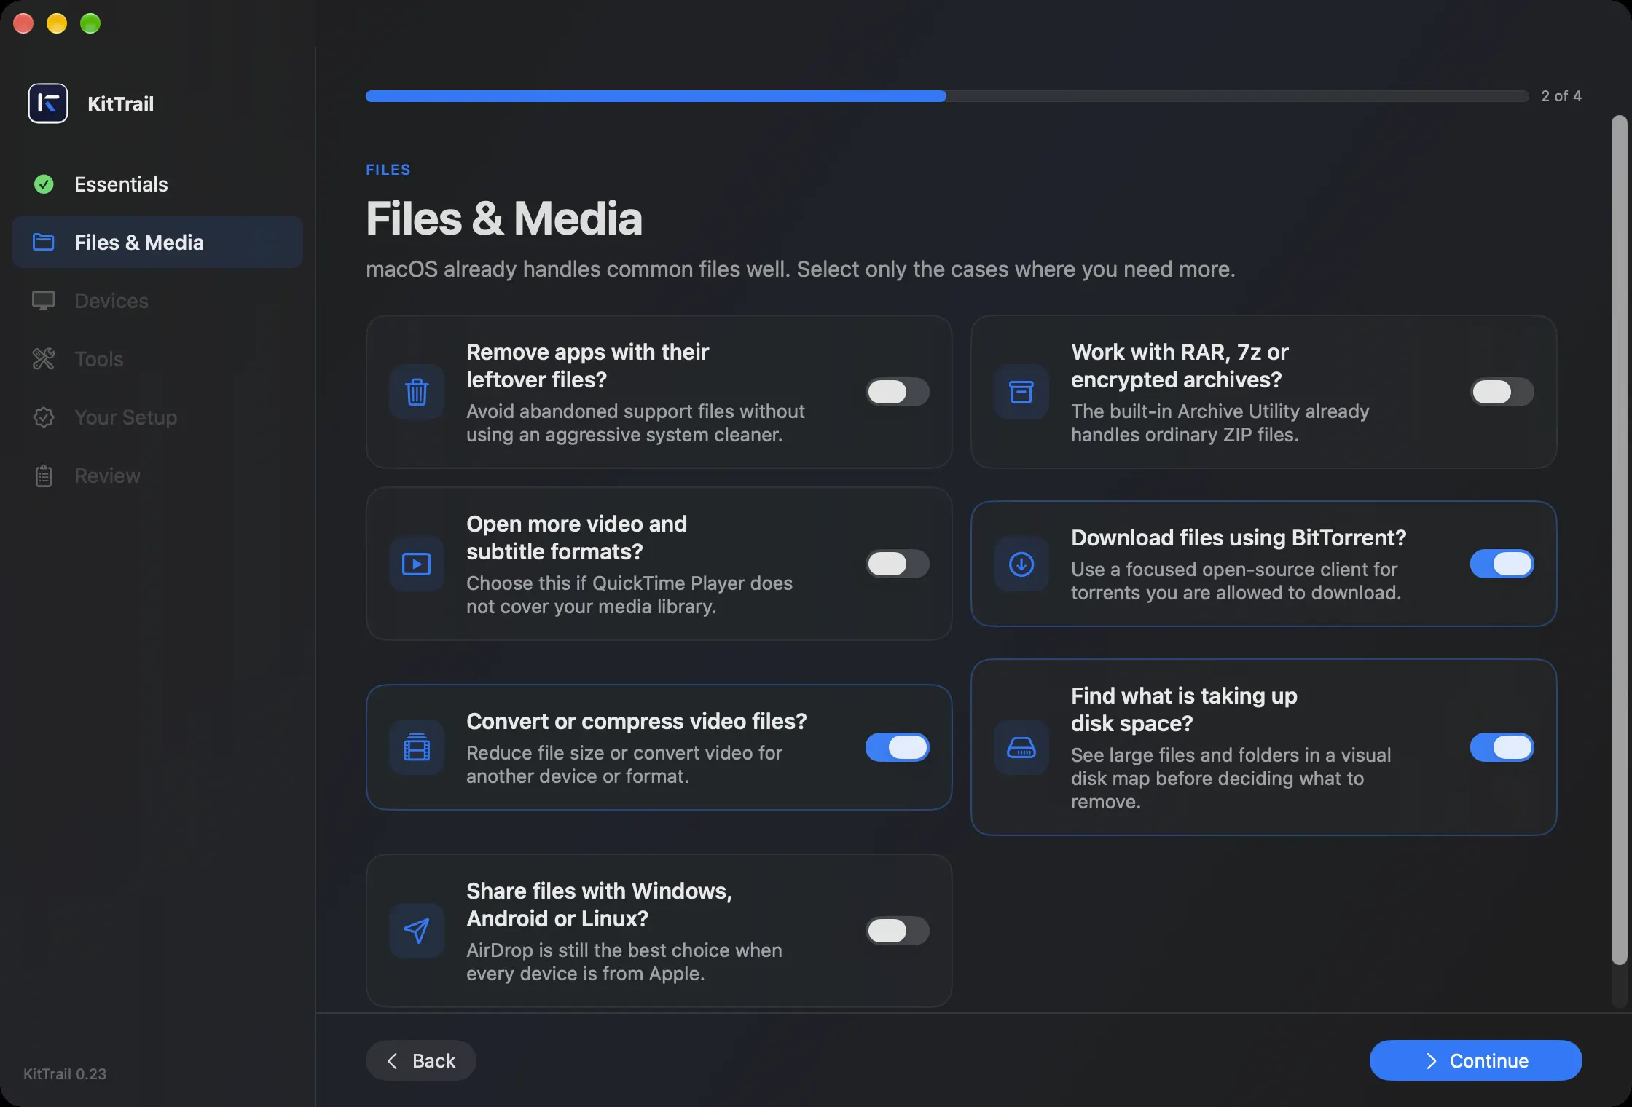Click the film strip icon on Convert card
Viewport: 1632px width, 1107px height.
[417, 747]
